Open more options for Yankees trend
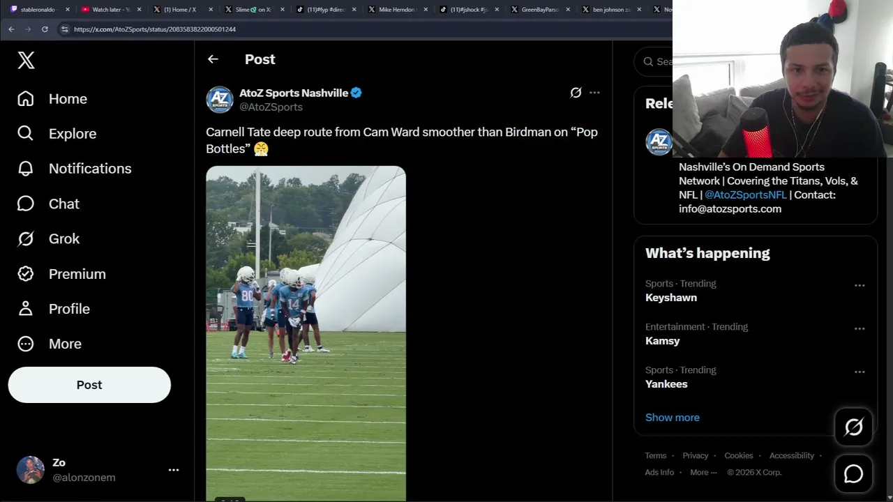The height and width of the screenshot is (502, 893). pyautogui.click(x=860, y=372)
